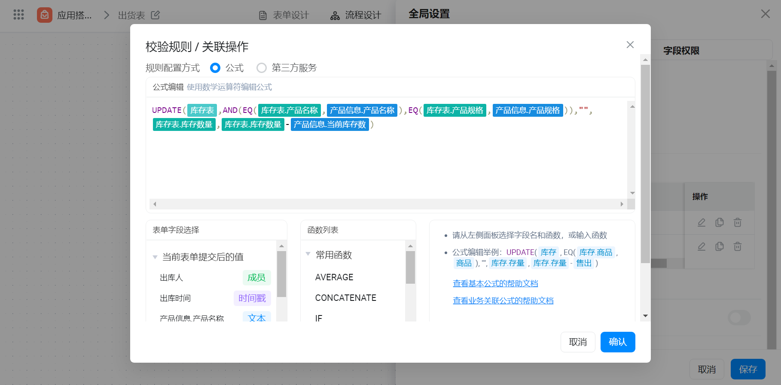Click the second row edit pencil icon
This screenshot has height=385, width=781.
[x=702, y=246]
